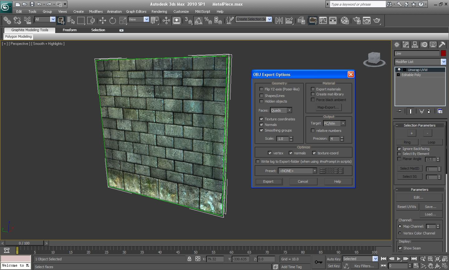
Task: Click the red object color swatch
Action: (x=443, y=53)
